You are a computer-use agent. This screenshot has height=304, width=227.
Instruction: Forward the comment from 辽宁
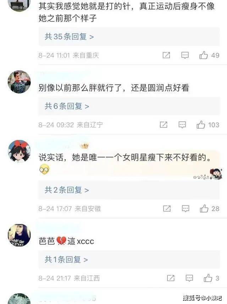(x=164, y=125)
